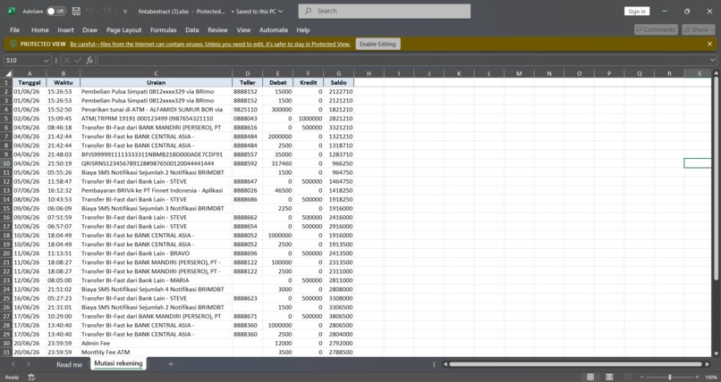Expand the formula bar chevron
721x382 pixels.
pos(713,61)
